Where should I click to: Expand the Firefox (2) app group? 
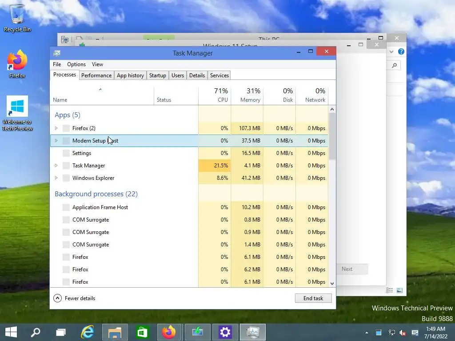[56, 128]
